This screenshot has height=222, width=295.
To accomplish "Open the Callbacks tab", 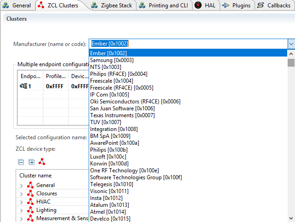I will click(274, 6).
